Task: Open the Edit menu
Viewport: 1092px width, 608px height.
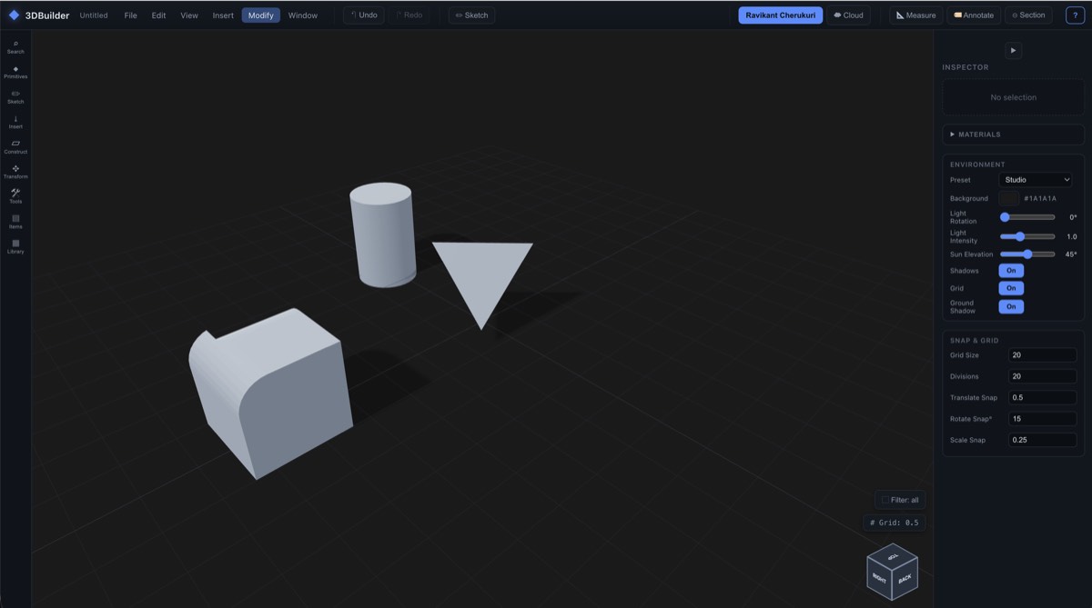Action: pos(158,15)
